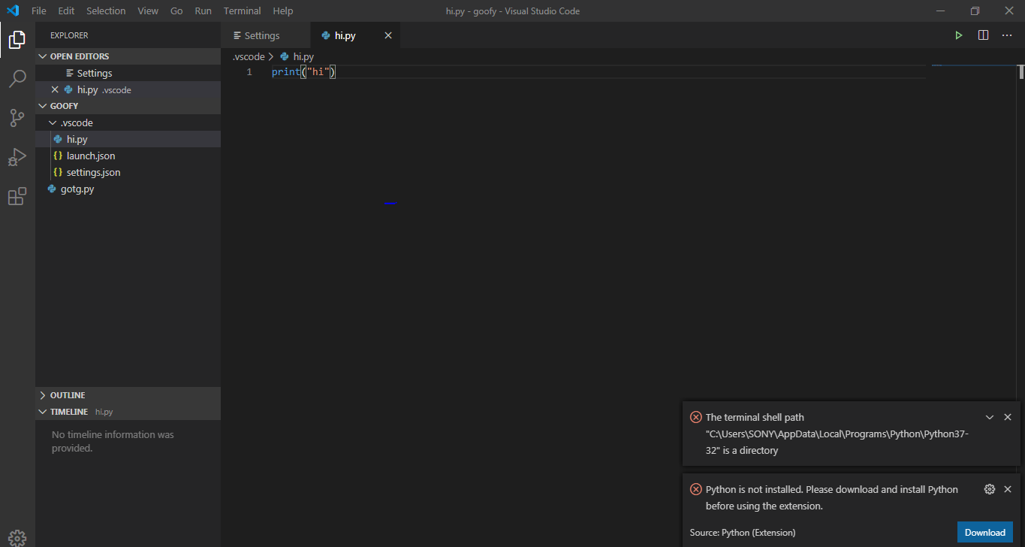Close the hi.py editor tab

pos(388,35)
